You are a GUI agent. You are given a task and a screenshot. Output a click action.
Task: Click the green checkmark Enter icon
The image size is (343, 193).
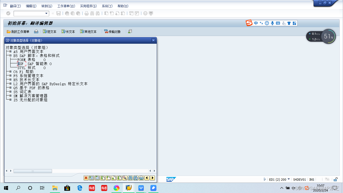tap(8, 13)
